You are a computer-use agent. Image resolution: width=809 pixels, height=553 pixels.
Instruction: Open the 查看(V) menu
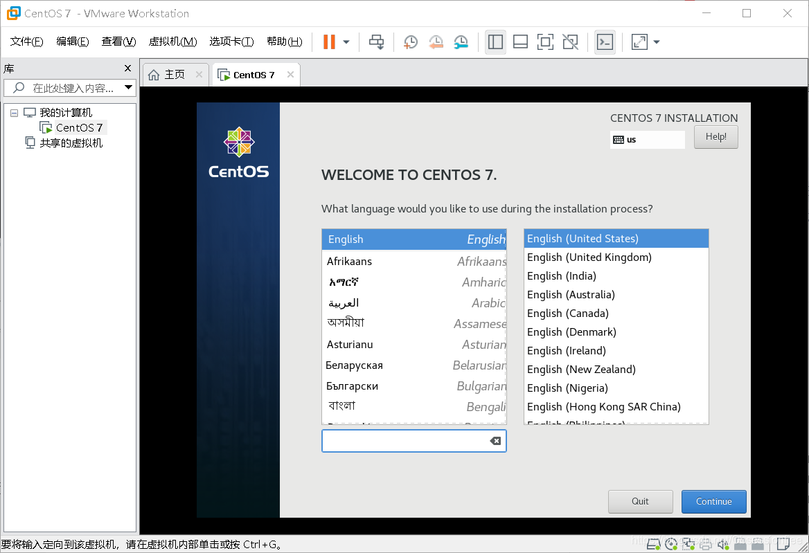(x=118, y=42)
